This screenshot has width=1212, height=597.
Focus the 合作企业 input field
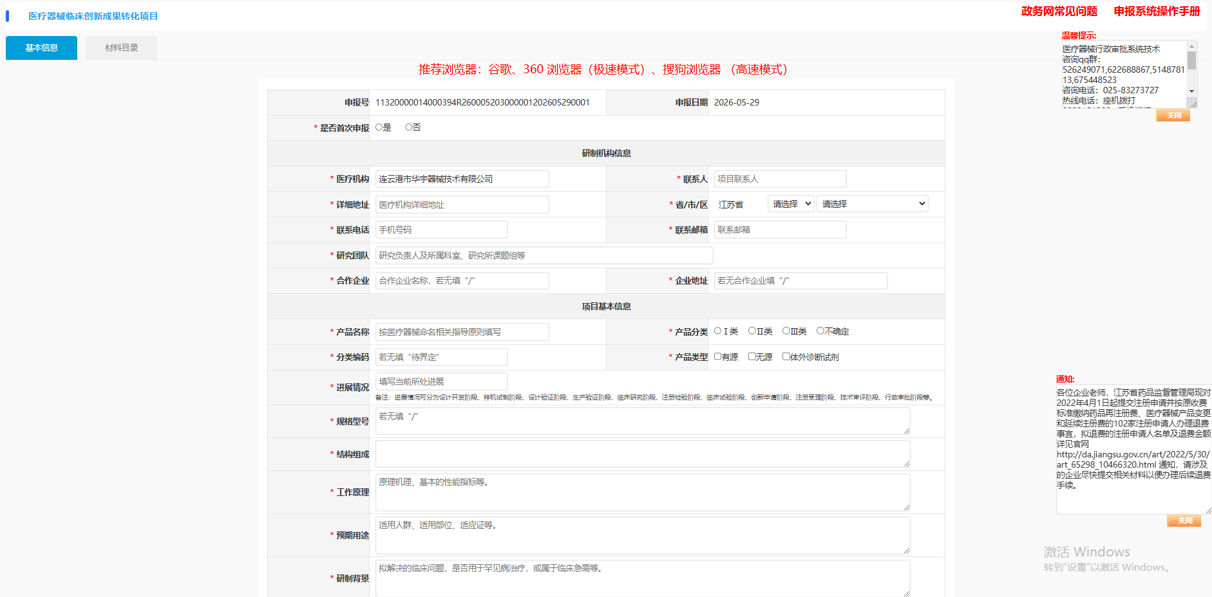pyautogui.click(x=462, y=280)
